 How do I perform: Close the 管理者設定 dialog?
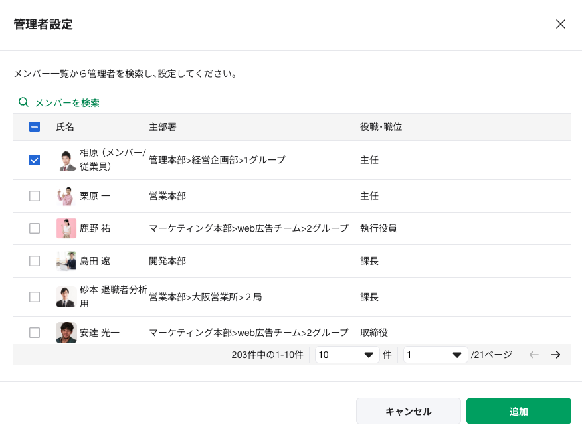561,24
